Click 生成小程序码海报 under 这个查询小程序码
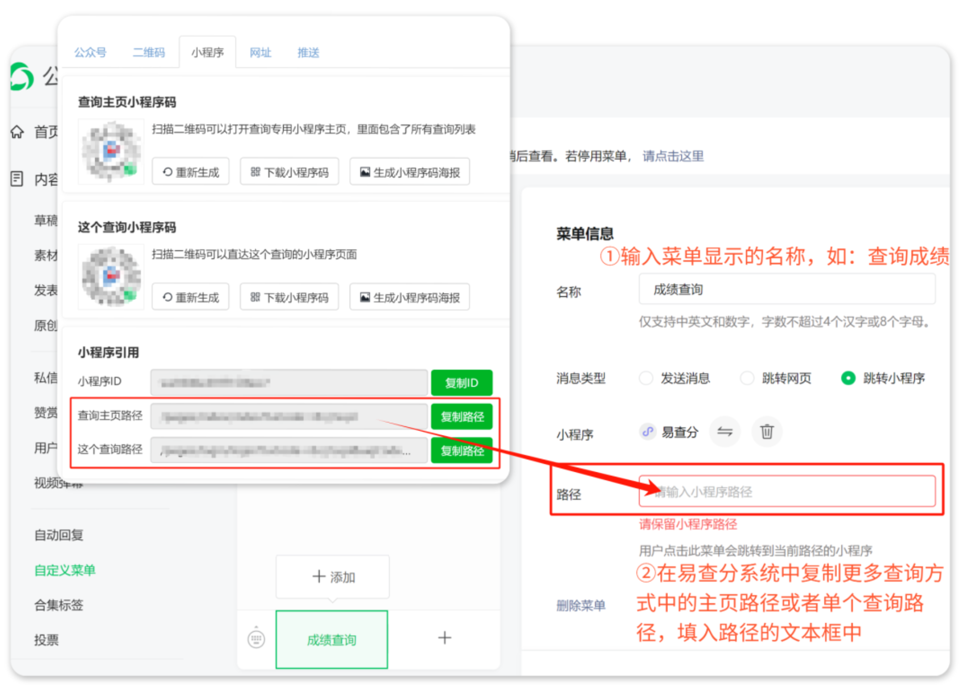Image resolution: width=962 pixels, height=685 pixels. [x=410, y=297]
